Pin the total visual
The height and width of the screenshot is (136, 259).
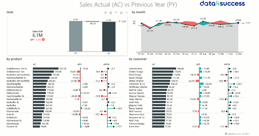tap(106, 13)
